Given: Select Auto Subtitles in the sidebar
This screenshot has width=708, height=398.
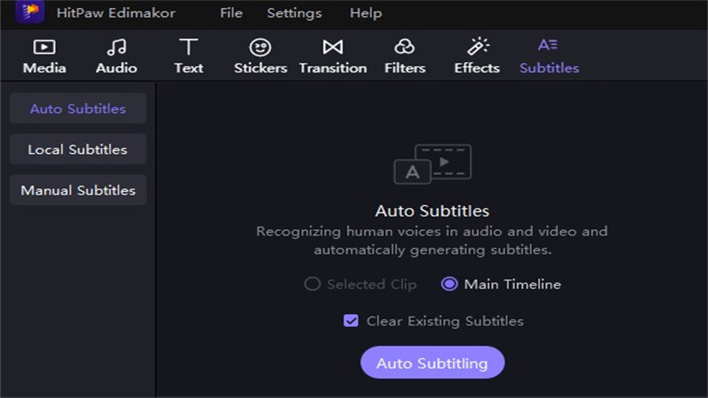Looking at the screenshot, I should [78, 109].
